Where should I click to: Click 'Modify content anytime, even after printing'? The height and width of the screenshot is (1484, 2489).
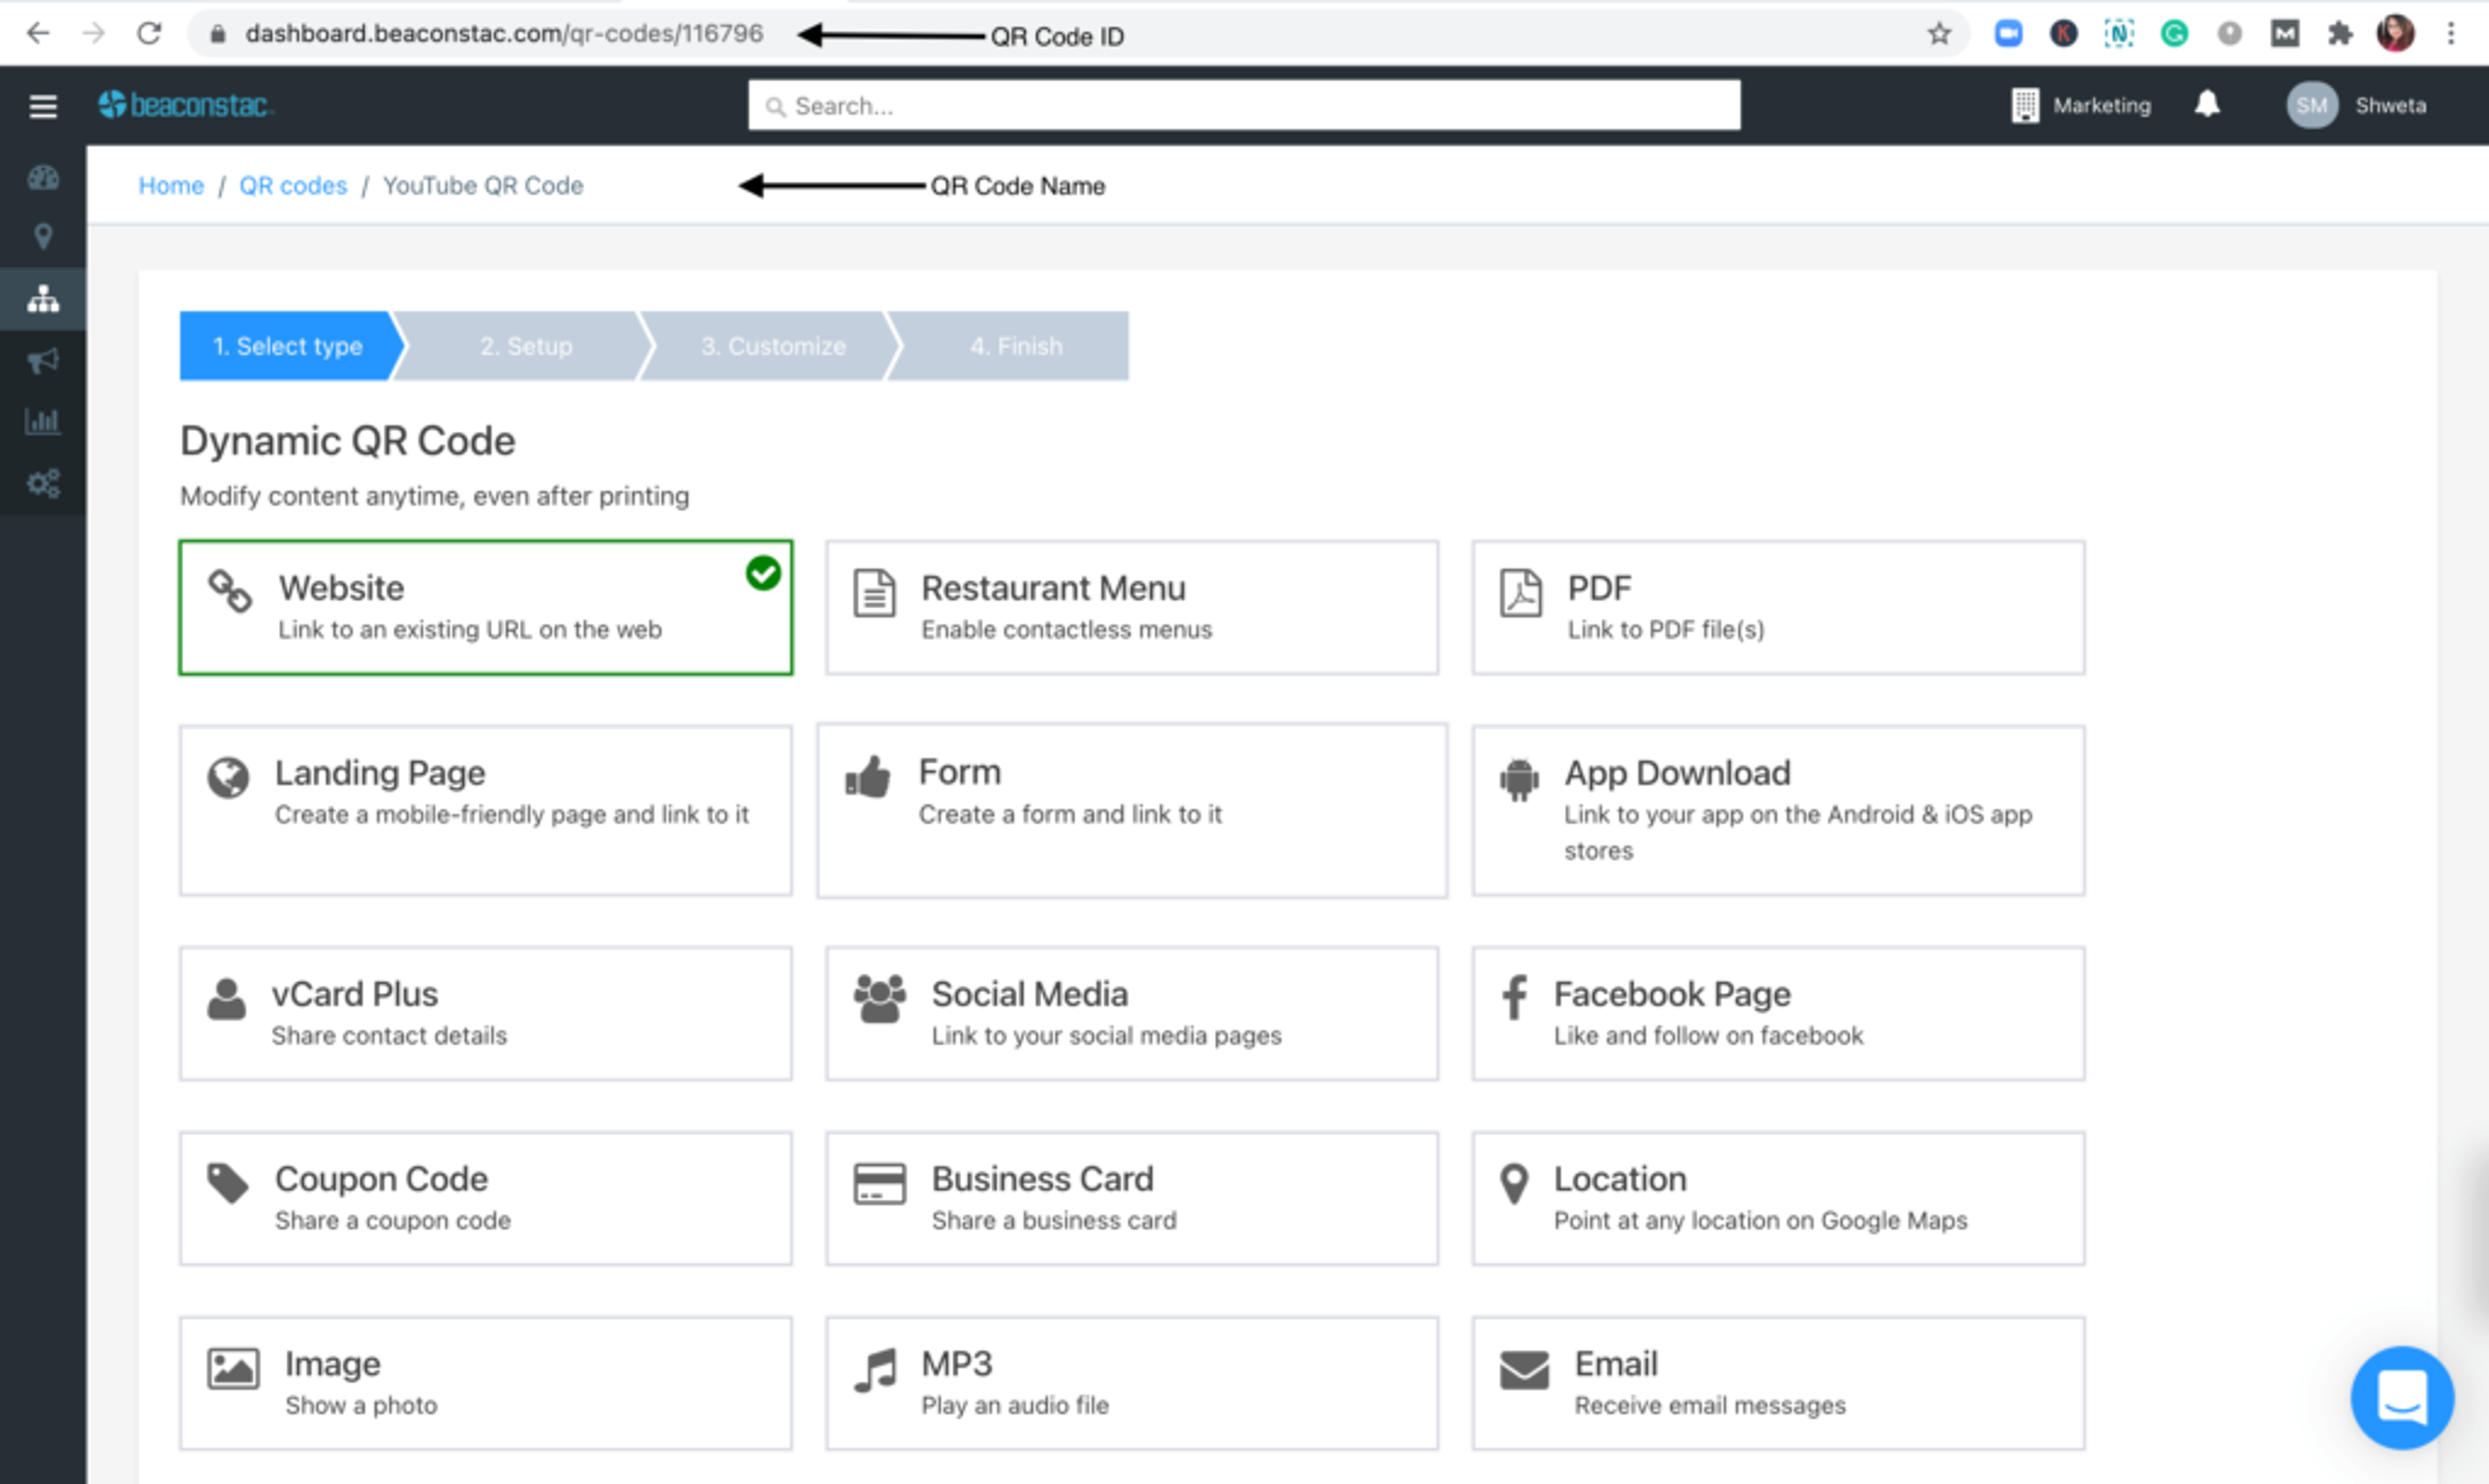(x=434, y=497)
